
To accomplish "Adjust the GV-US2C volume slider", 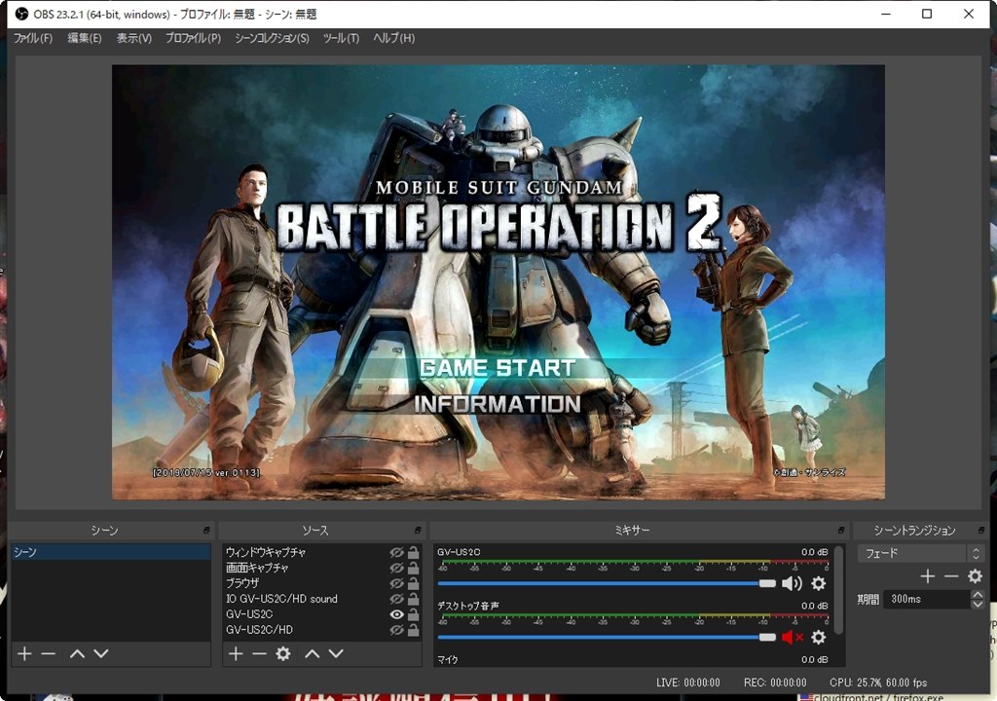I will 607,583.
